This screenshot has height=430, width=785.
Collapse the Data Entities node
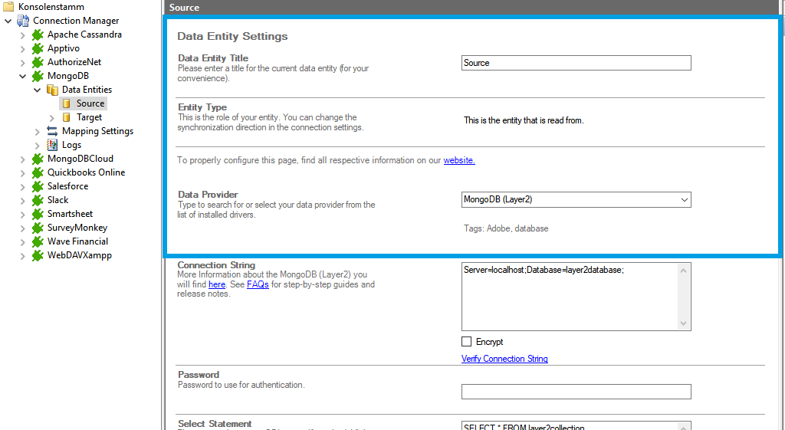pos(37,90)
